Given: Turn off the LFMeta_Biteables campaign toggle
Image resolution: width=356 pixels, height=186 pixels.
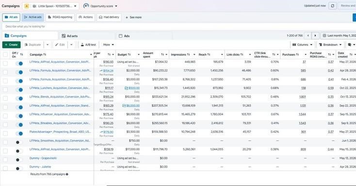Looking at the screenshot, I should click(x=19, y=125).
